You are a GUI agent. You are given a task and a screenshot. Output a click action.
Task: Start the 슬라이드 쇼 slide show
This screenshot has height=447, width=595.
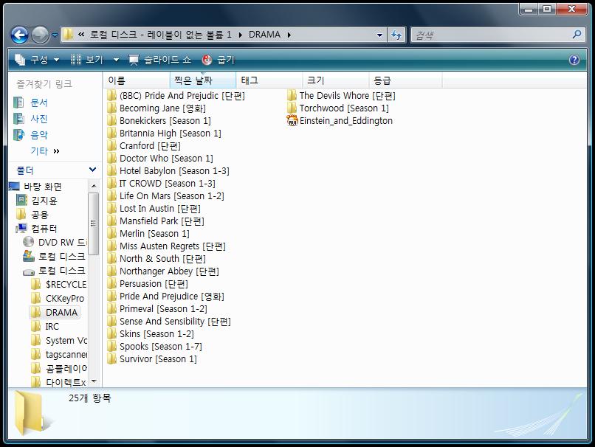pos(160,60)
